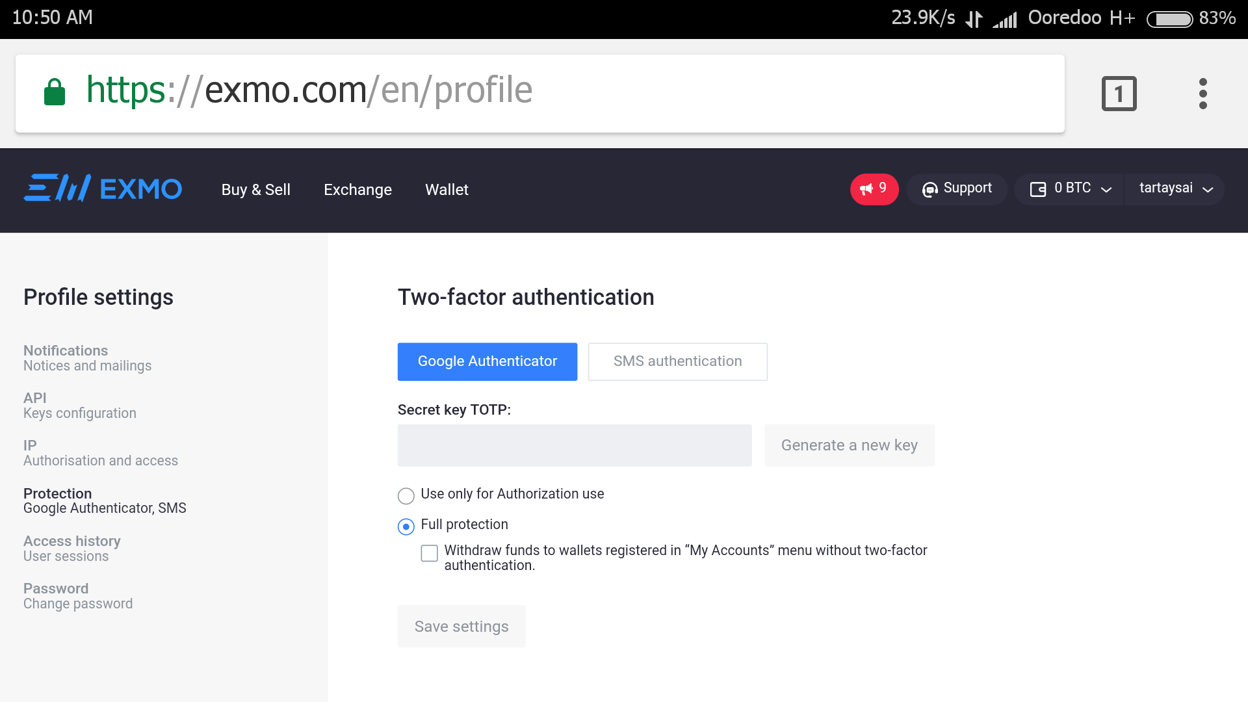The width and height of the screenshot is (1248, 702).
Task: Open the megaphone notifications badge
Action: coord(874,189)
